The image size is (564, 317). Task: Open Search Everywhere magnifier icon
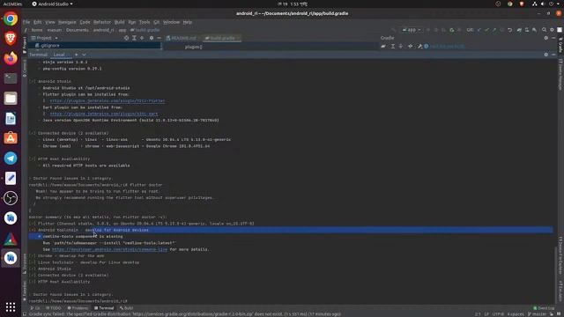(x=545, y=30)
